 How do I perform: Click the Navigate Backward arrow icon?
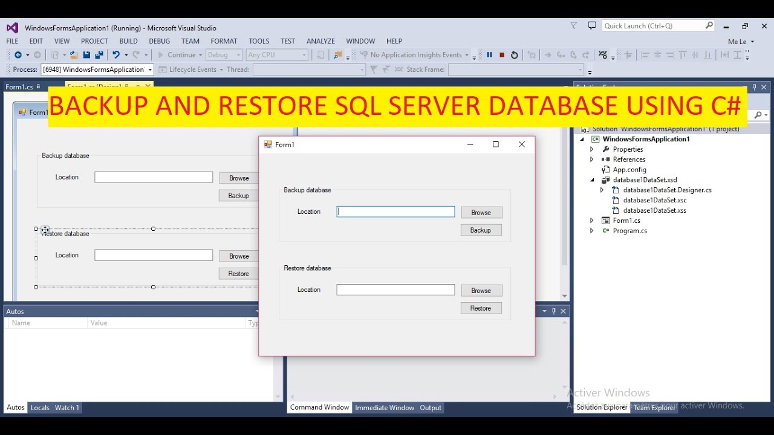[x=18, y=55]
